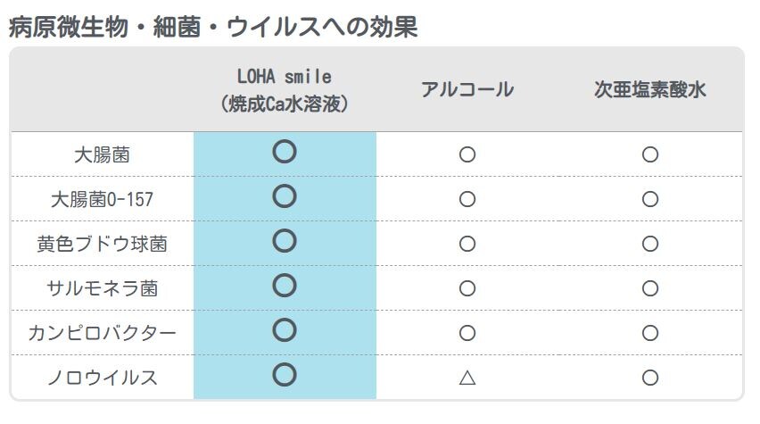Screen dimensions: 760x424
Task: Click the 病原微生物・細菌・ウイルスへの効果 heading
Action: point(212,26)
